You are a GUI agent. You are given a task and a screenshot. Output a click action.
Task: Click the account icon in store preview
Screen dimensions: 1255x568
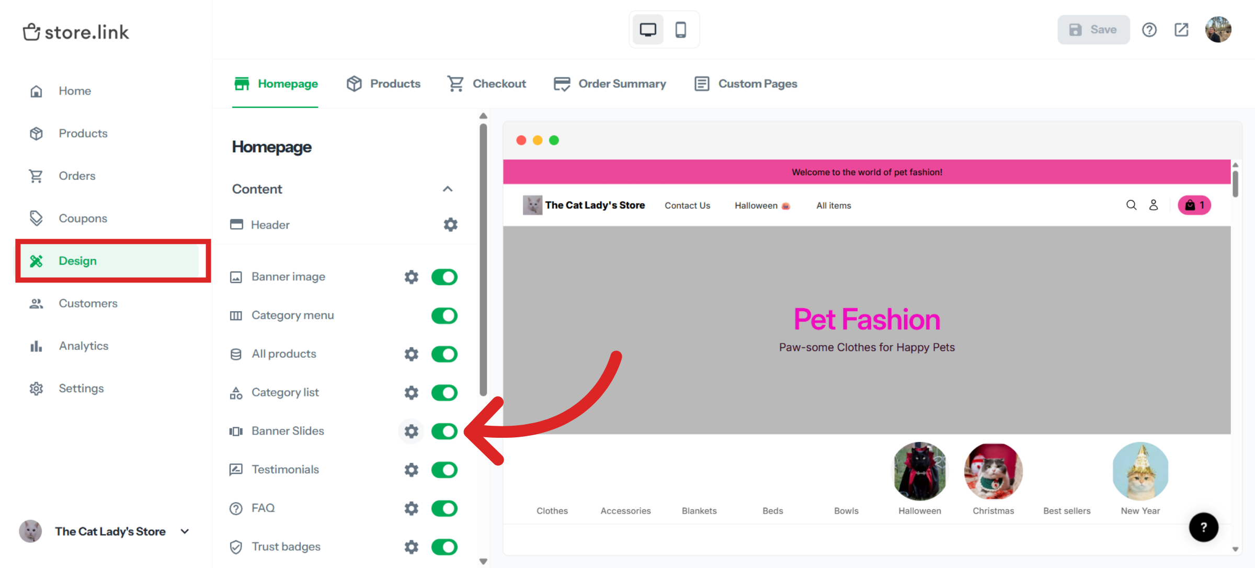[1154, 205]
